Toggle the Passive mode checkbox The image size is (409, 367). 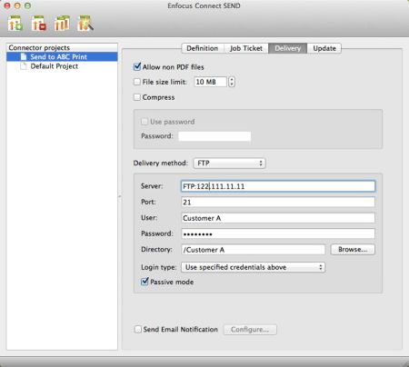pos(145,282)
